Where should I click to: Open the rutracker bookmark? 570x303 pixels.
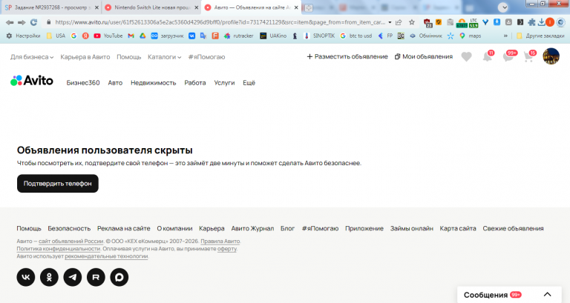238,36
